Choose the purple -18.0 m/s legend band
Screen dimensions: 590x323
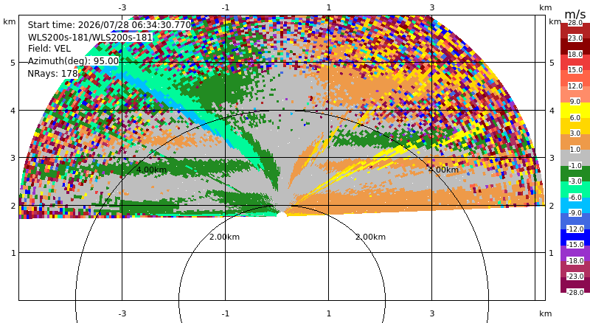[575, 253]
